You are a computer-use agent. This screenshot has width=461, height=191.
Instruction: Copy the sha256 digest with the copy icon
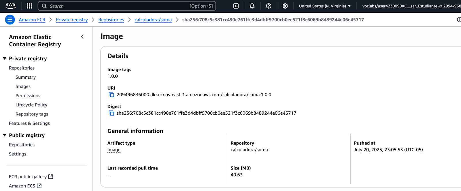click(111, 113)
